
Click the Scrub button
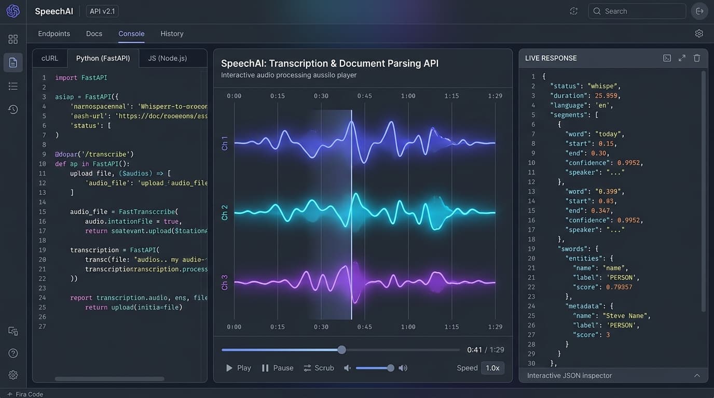click(319, 368)
